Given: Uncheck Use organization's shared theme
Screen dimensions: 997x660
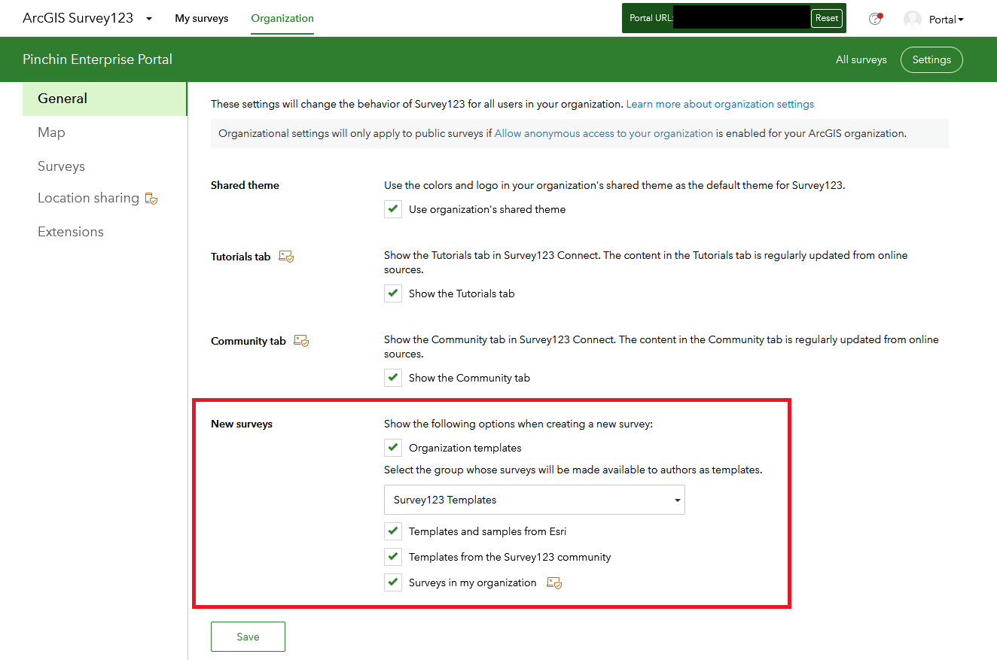Looking at the screenshot, I should click(392, 208).
